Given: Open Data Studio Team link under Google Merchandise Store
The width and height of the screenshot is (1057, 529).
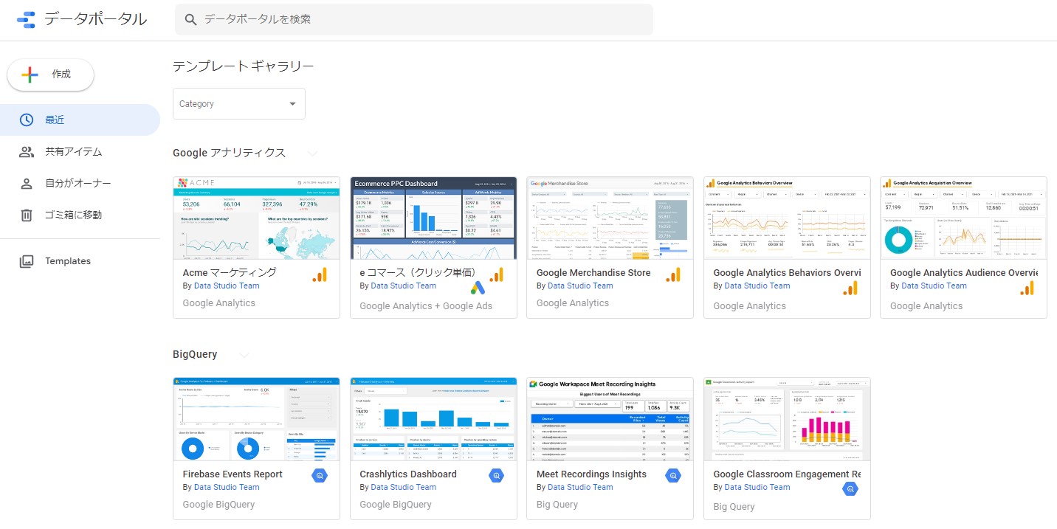Looking at the screenshot, I should point(580,286).
